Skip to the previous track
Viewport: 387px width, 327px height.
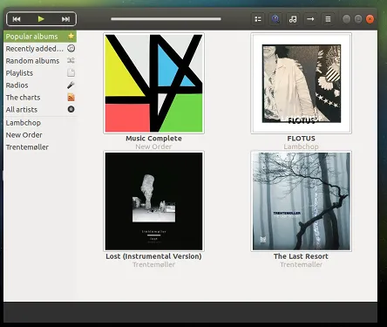[17, 19]
